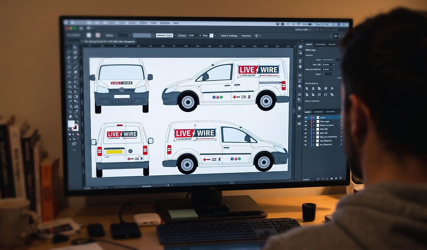Click the target circle of the Side_Accreditations layer
This screenshot has width=427, height=250.
pyautogui.click(x=342, y=136)
